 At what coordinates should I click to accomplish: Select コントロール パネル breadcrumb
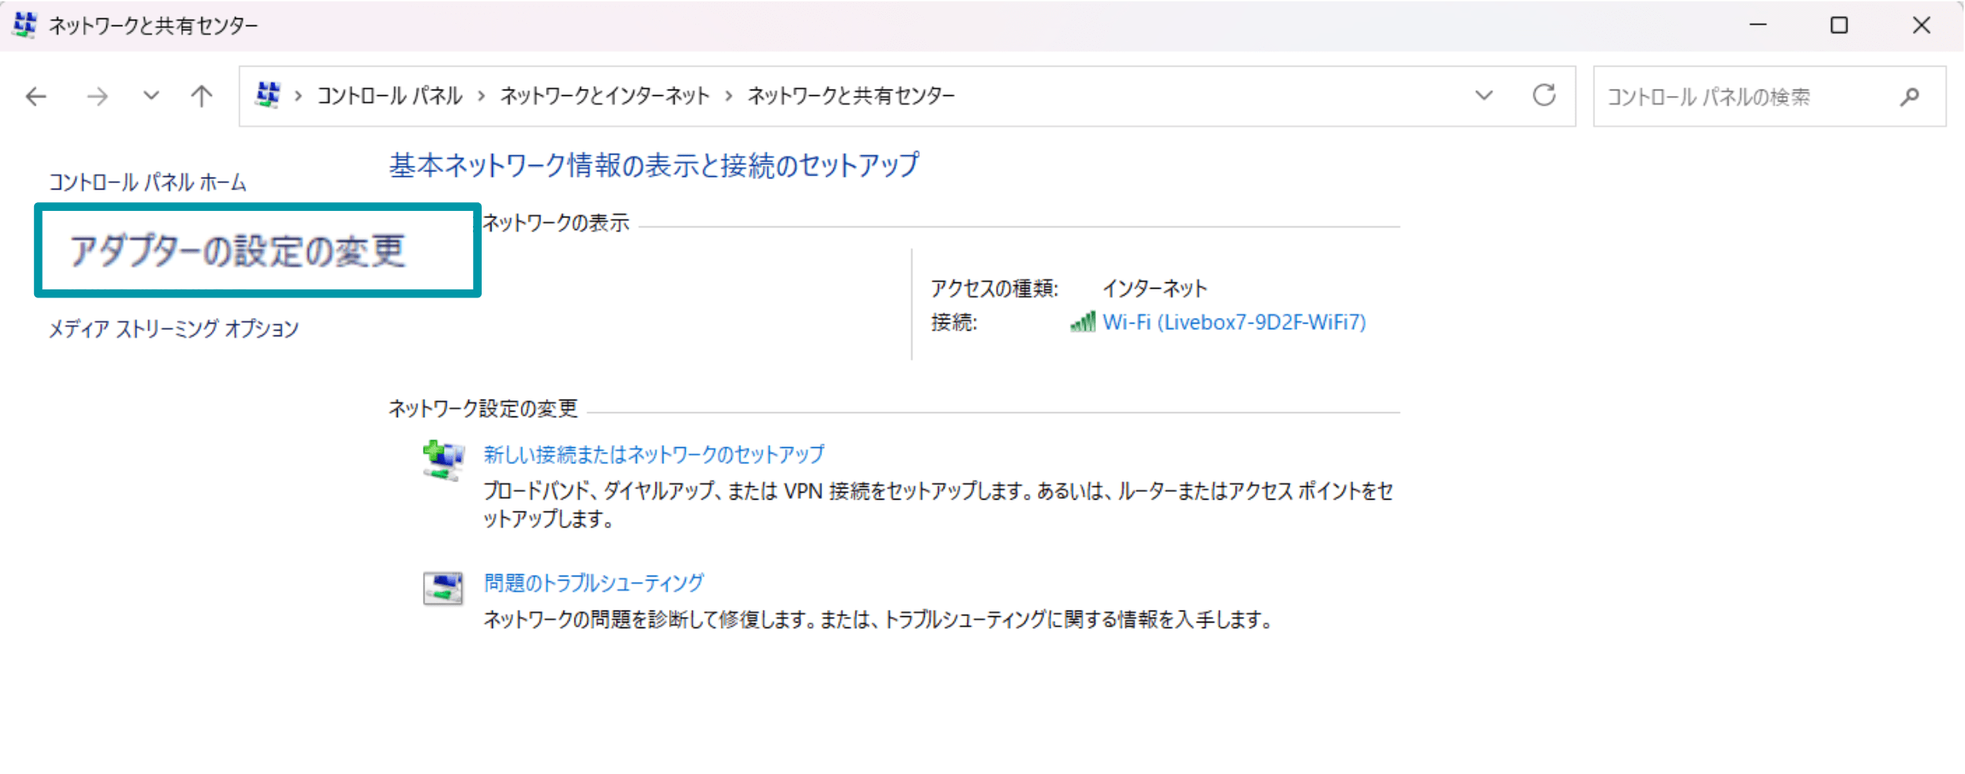(x=390, y=97)
